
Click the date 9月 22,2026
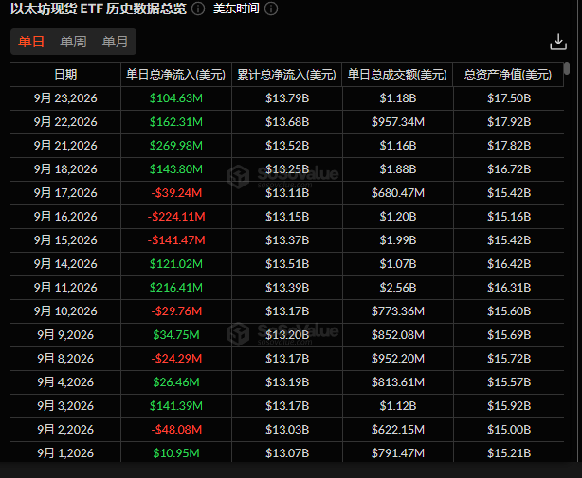pos(65,122)
